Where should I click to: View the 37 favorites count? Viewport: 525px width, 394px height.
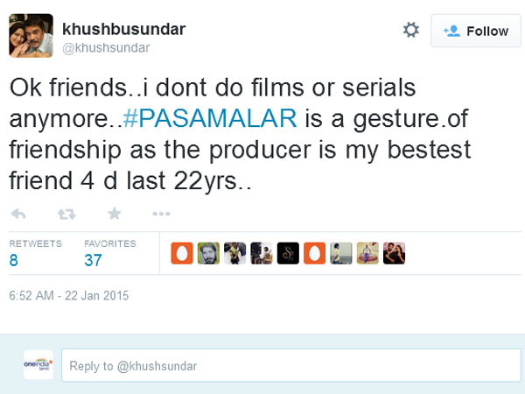click(94, 259)
